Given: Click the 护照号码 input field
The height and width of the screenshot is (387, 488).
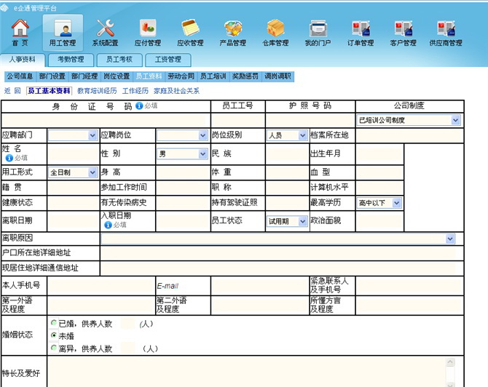Looking at the screenshot, I should (310, 120).
